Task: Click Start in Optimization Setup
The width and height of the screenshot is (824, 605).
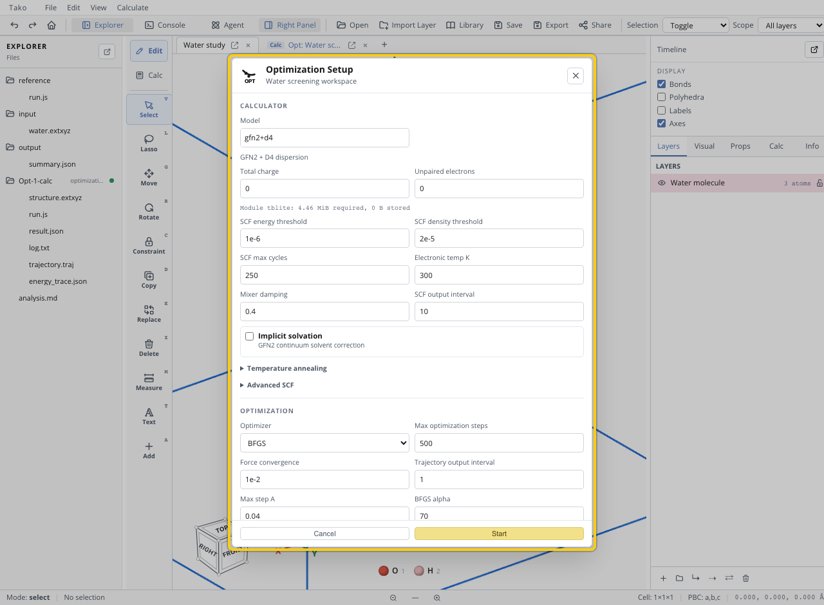Action: click(499, 534)
